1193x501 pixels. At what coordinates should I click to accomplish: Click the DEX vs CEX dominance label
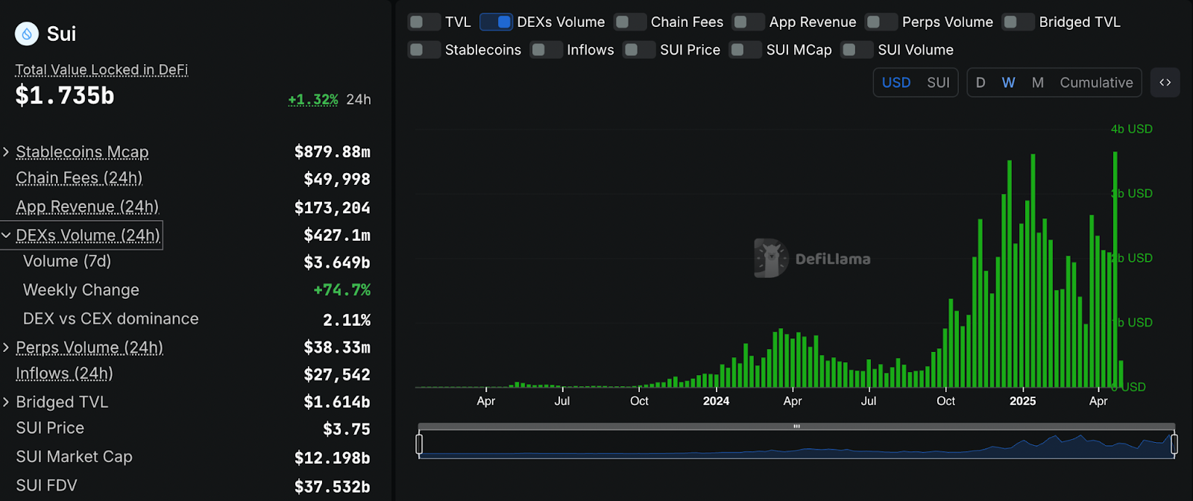(x=111, y=319)
